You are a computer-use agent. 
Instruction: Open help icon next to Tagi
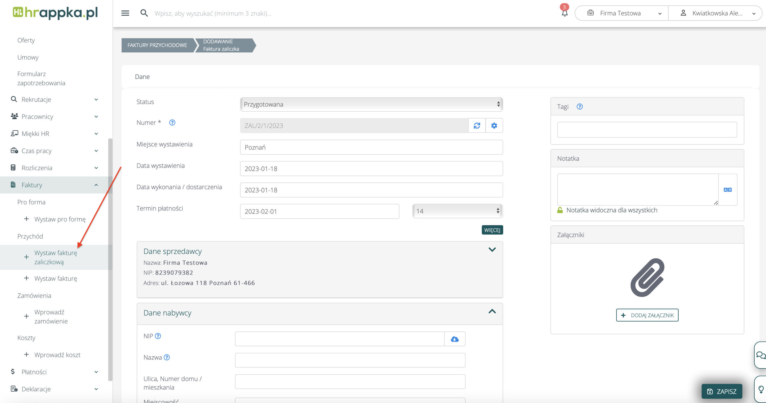[580, 107]
